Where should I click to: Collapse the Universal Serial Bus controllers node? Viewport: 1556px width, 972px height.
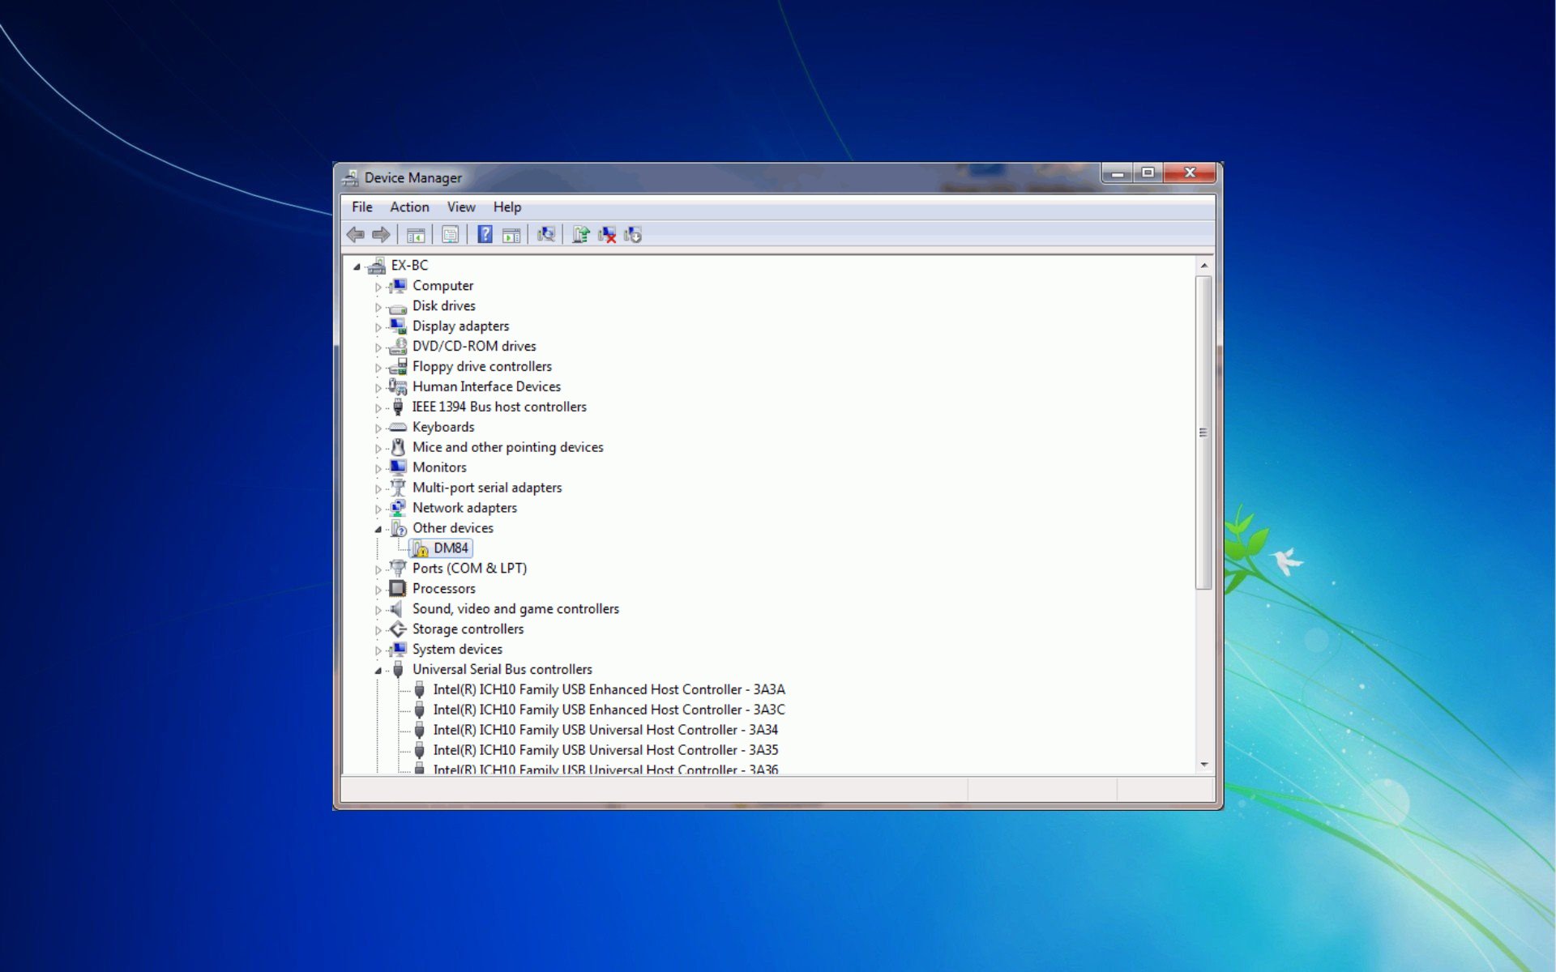(378, 671)
